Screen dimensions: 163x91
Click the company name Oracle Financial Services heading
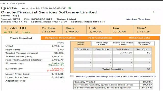tap(49, 12)
